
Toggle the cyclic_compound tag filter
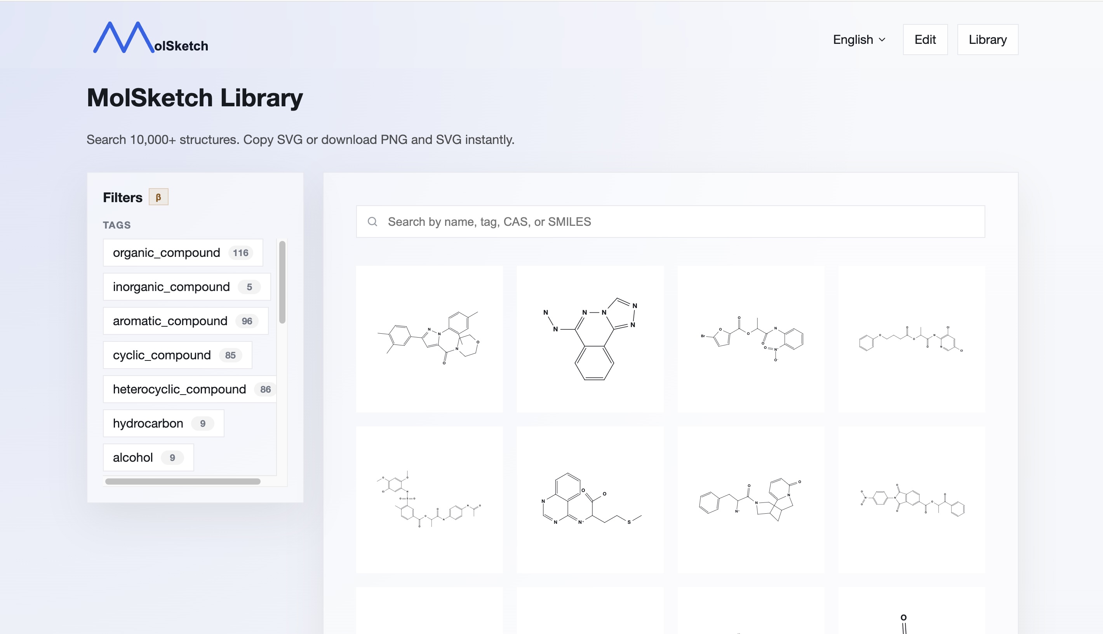click(x=177, y=355)
